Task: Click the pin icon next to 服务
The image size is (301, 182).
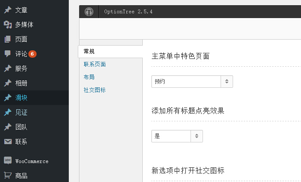Action: pos(8,68)
